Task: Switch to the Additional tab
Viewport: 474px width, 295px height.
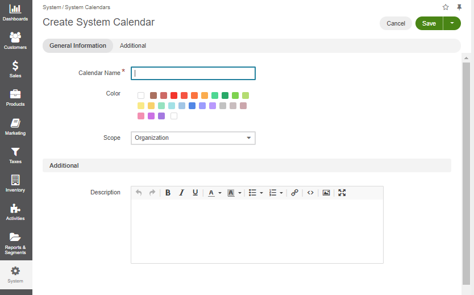Action: [x=133, y=45]
